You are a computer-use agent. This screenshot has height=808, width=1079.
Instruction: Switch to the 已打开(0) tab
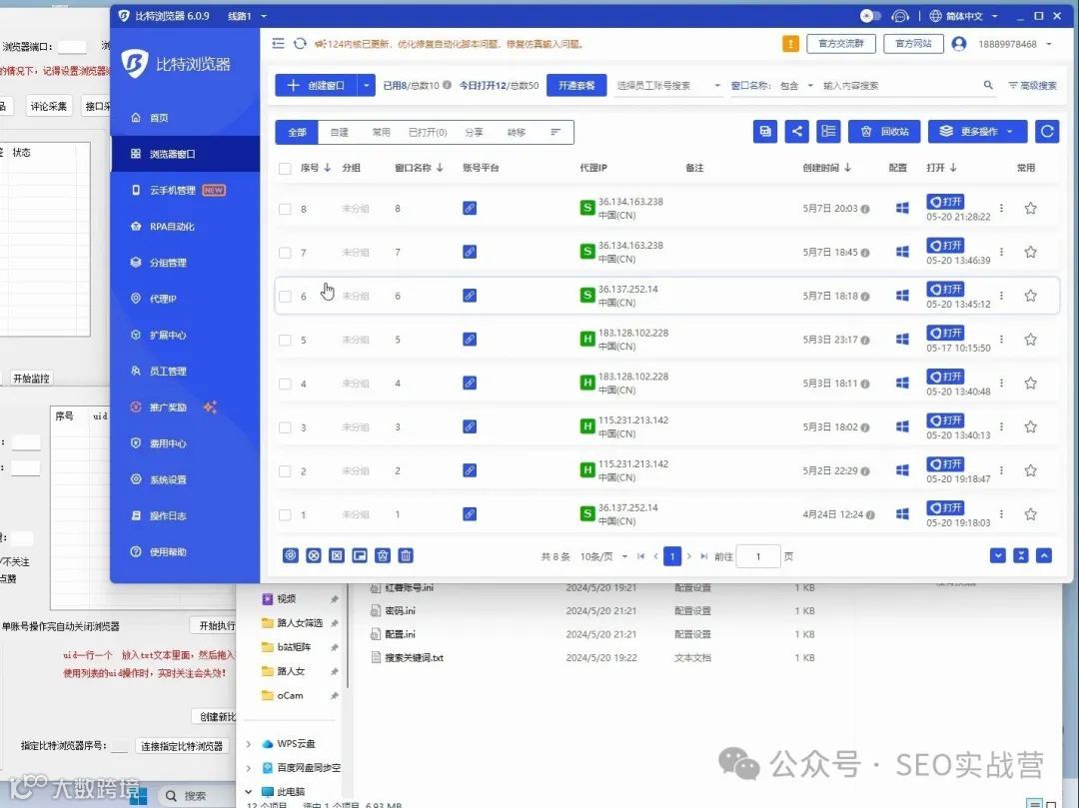point(428,132)
